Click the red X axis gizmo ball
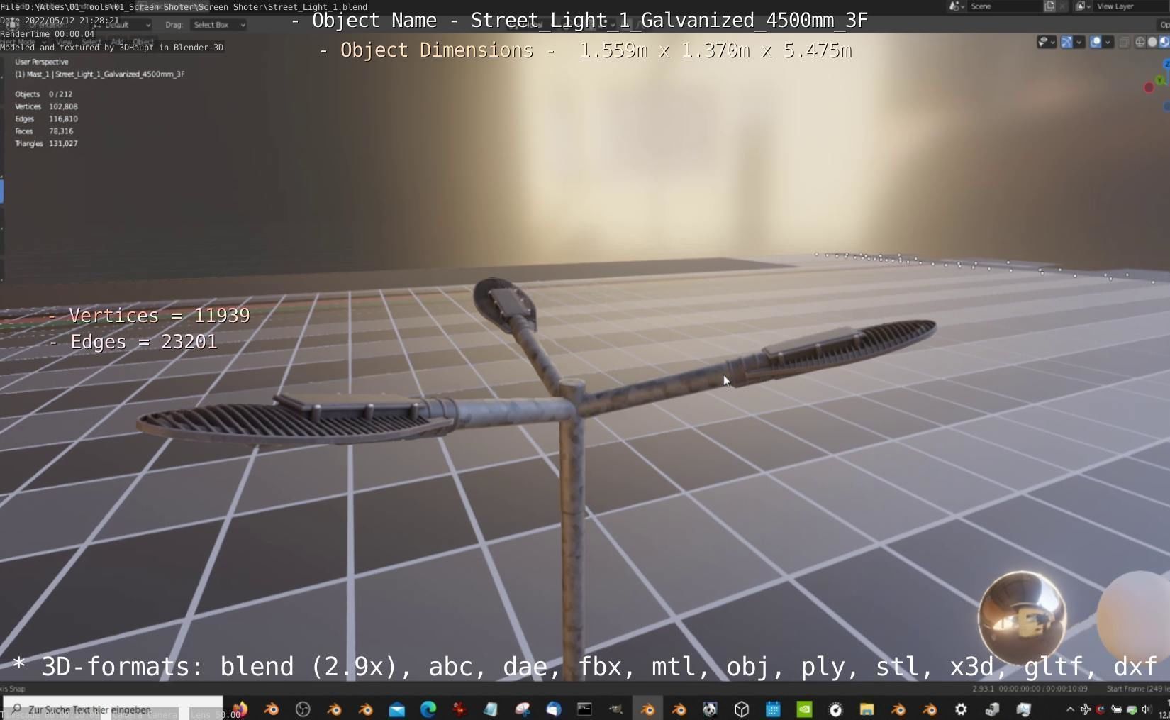1170x720 pixels. point(1149,87)
